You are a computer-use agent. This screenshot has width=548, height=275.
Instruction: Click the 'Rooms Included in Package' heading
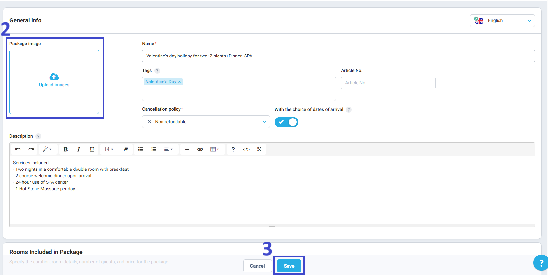tap(46, 252)
